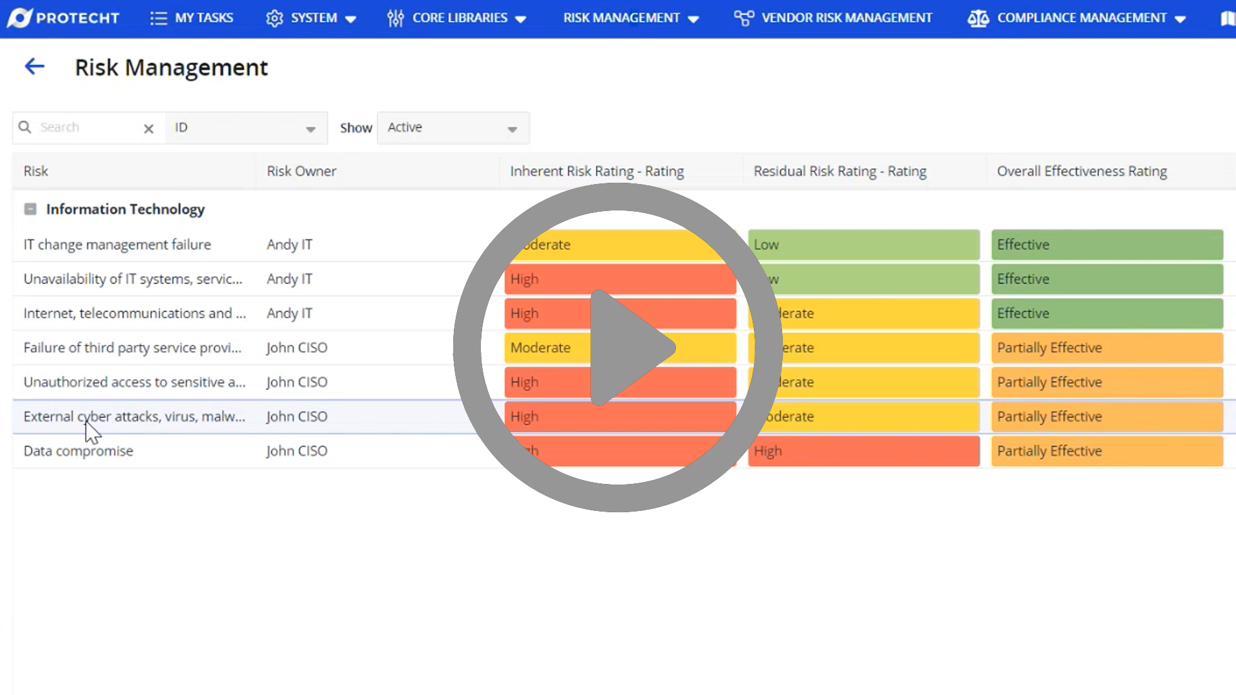Screen dimensions: 1236x695
Task: Click the Vendor Risk Management network icon
Action: click(x=743, y=17)
